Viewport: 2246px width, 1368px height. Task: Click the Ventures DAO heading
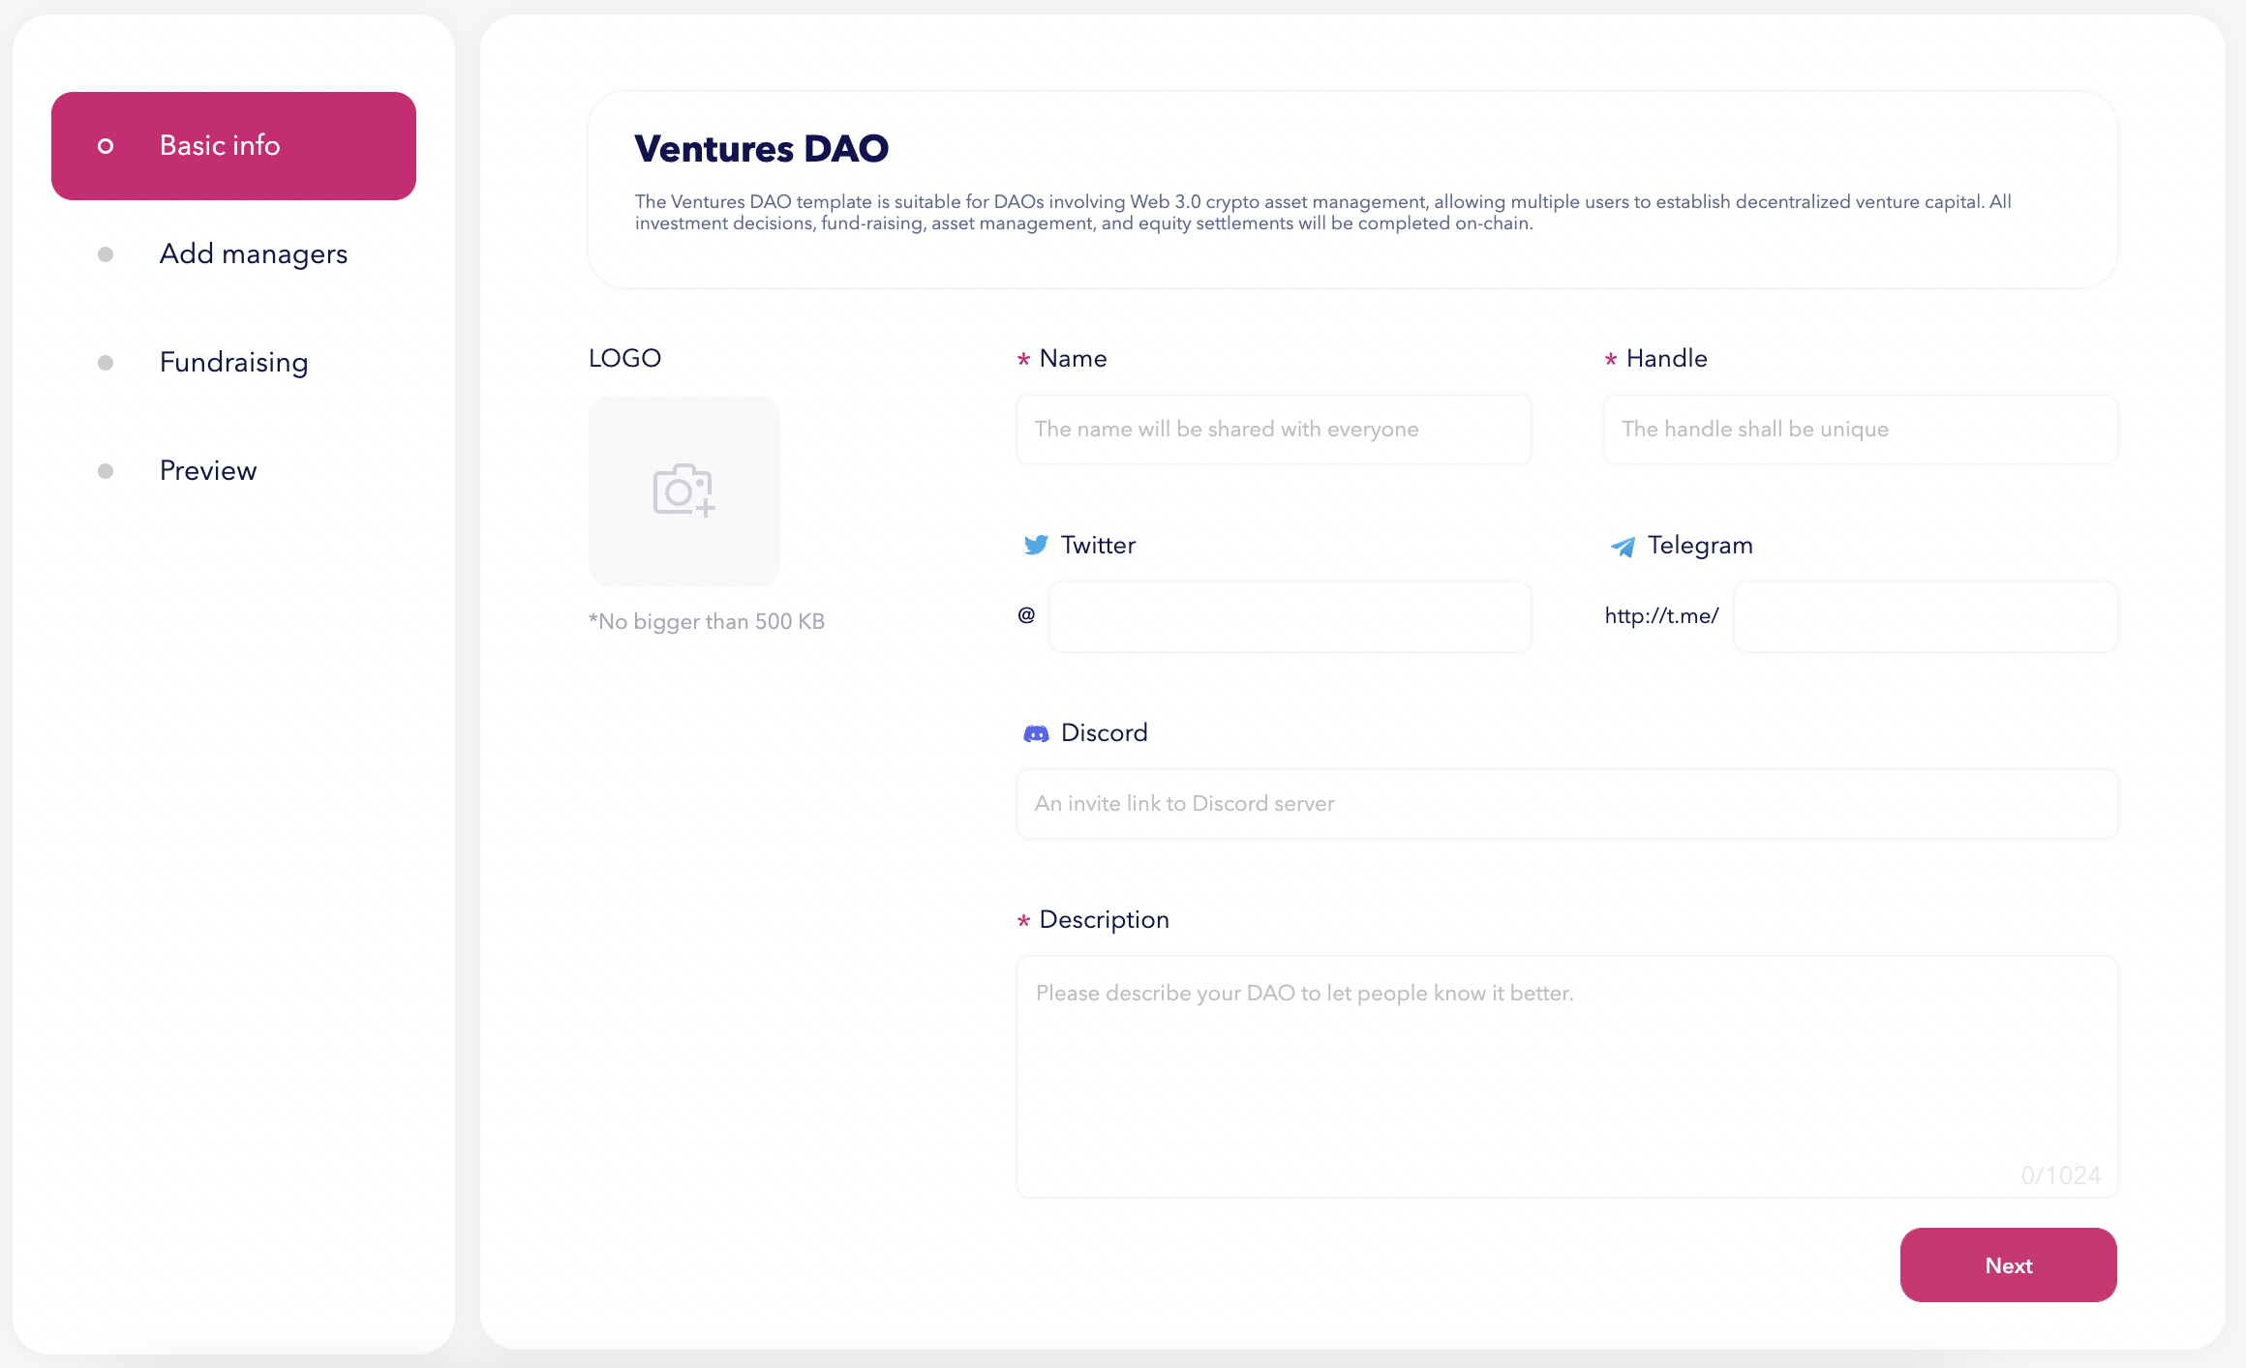761,149
